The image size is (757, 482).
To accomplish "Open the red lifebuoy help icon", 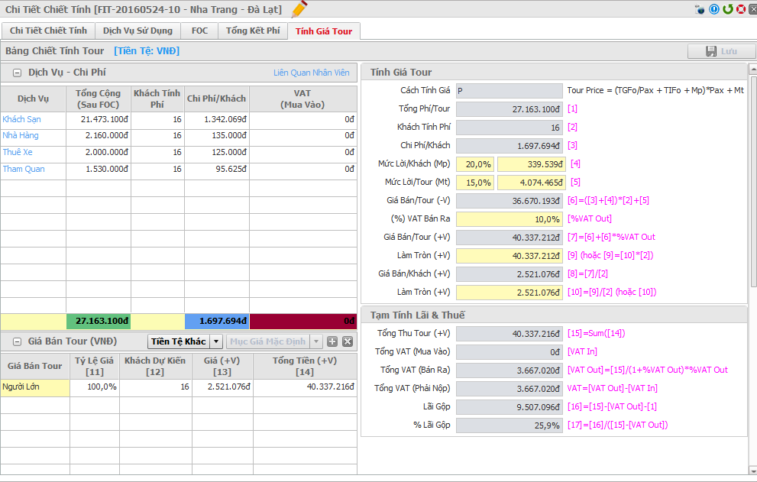I will [x=741, y=10].
